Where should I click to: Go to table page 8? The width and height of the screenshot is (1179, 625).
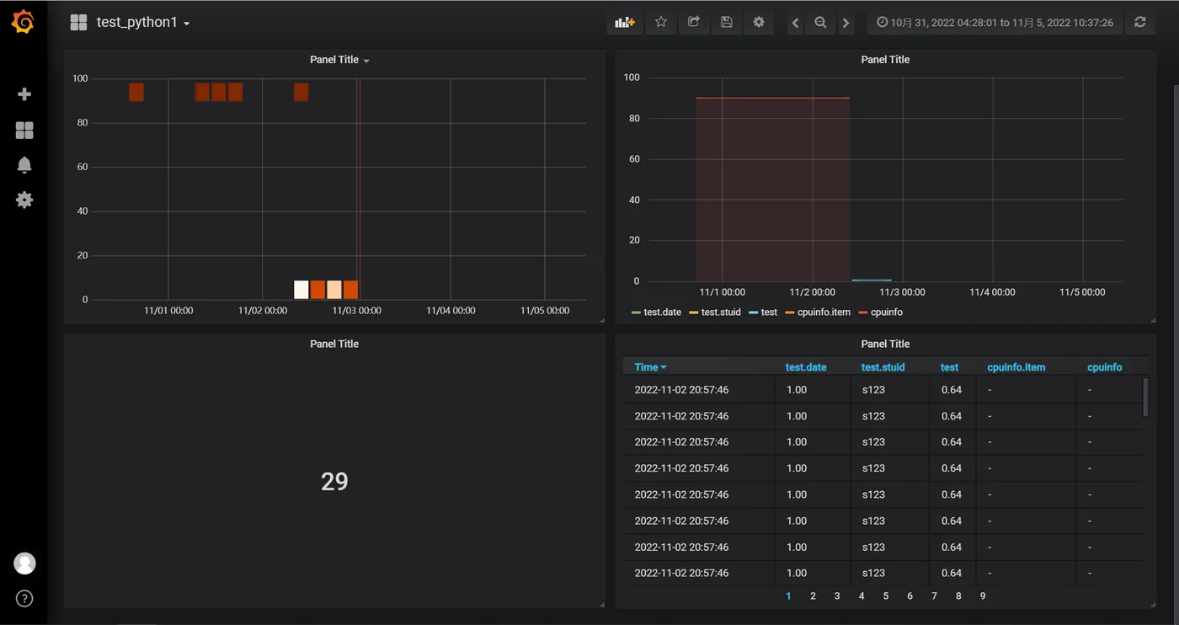pos(958,596)
